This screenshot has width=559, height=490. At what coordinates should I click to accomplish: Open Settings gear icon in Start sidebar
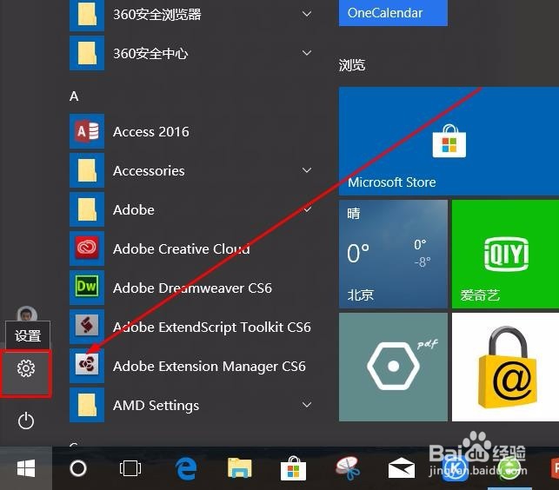(26, 368)
